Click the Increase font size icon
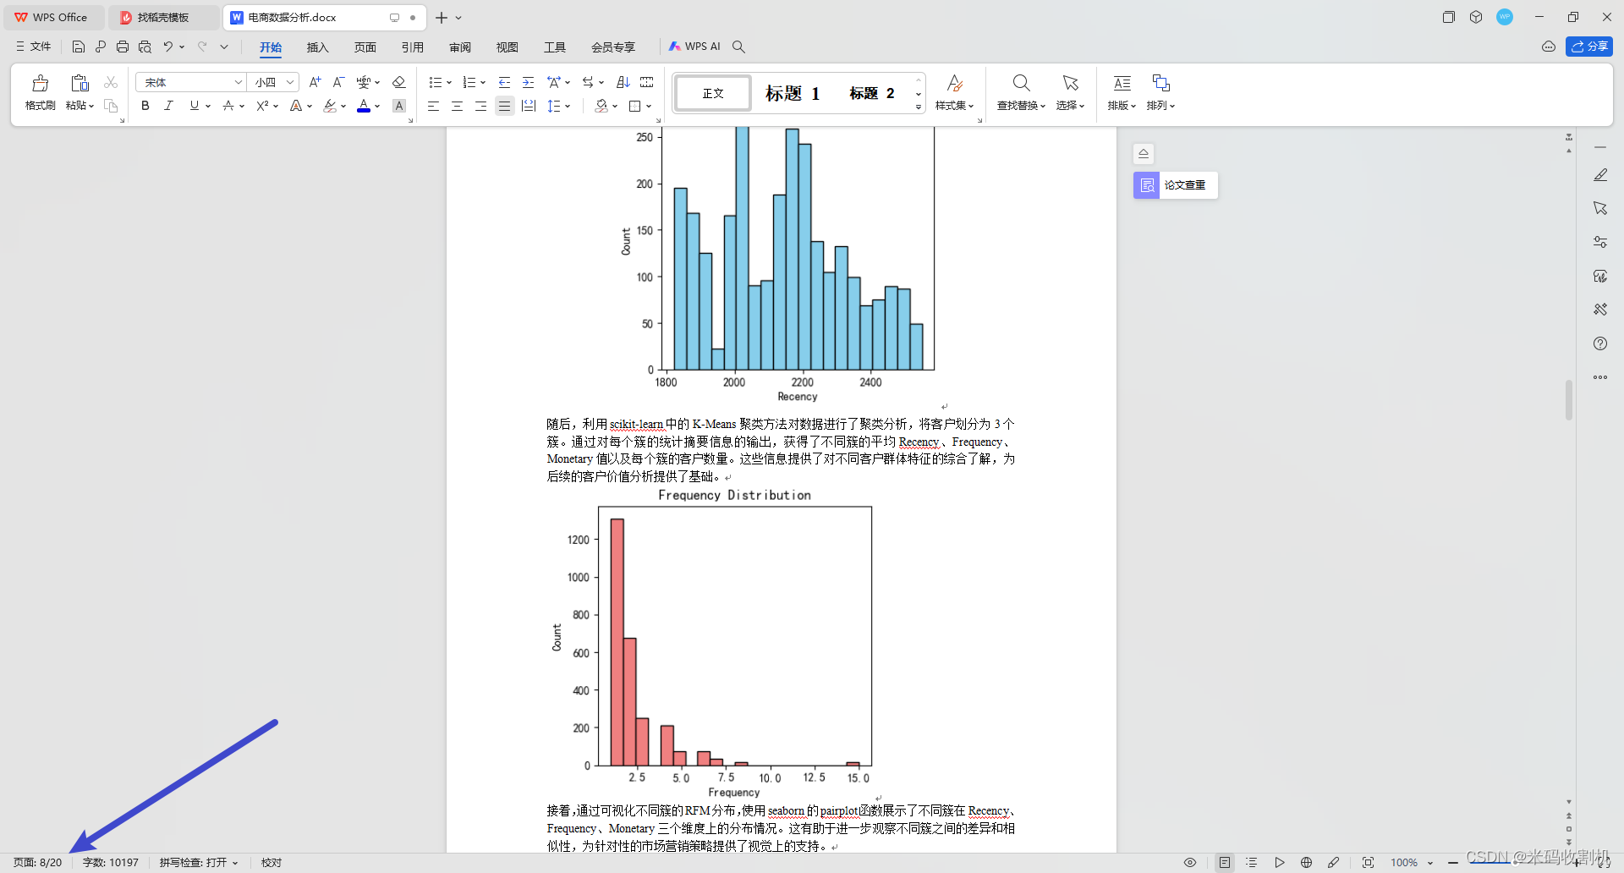Viewport: 1624px width, 873px height. [315, 82]
